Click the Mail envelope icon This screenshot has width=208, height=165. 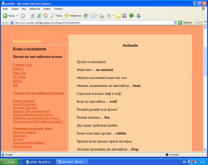[x=94, y=16]
